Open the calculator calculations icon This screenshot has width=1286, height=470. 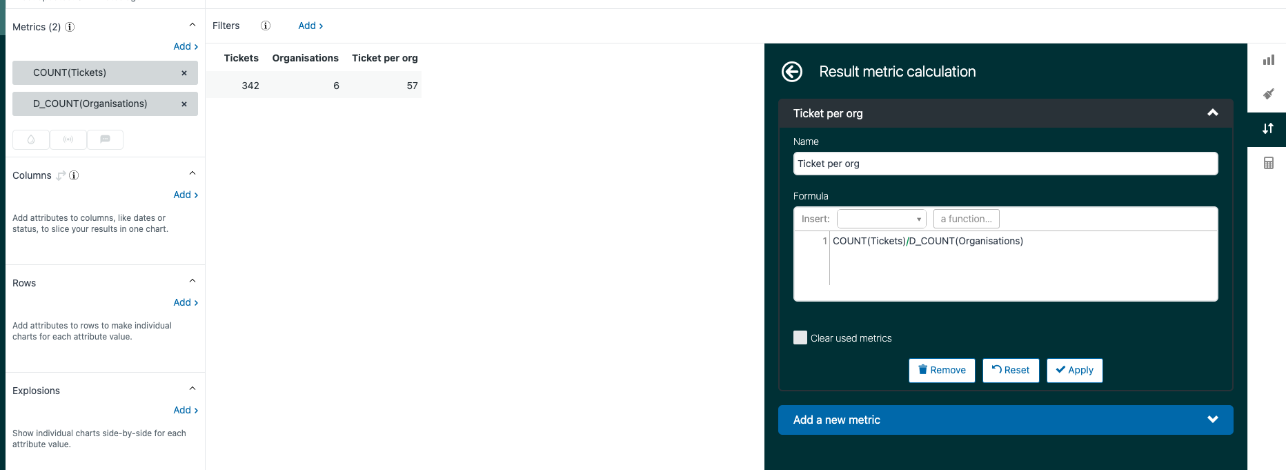pos(1268,164)
